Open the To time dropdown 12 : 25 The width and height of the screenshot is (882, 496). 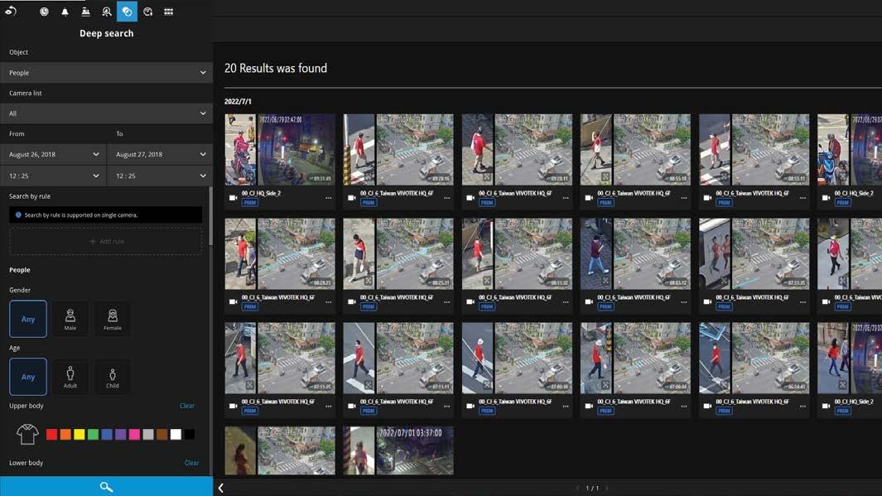pos(160,176)
